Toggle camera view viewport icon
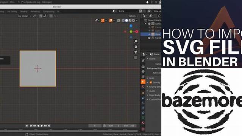Image resolution: width=242 pixels, height=136 pixels. (136, 52)
